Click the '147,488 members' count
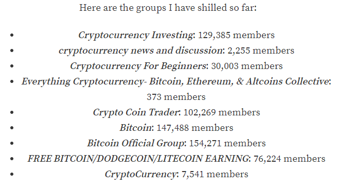Screen dimensions: 356x187 [195, 128]
